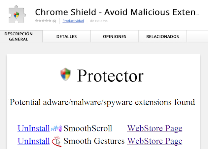Click the 'de ext devs' developer text
This screenshot has width=208, height=149.
[x=99, y=21]
